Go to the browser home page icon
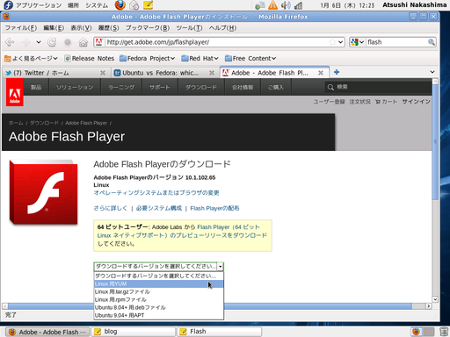 point(83,42)
